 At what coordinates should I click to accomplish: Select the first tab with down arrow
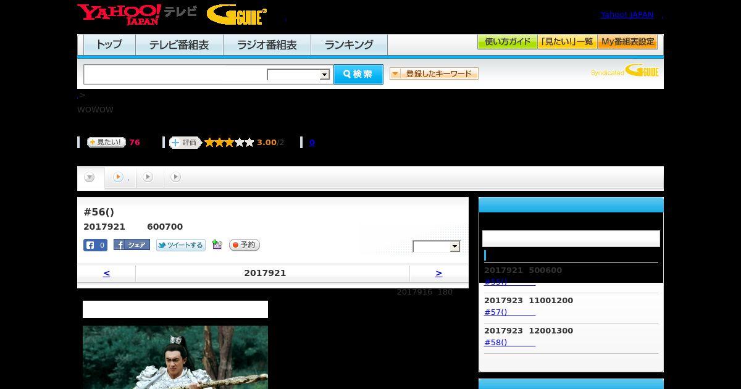point(90,178)
